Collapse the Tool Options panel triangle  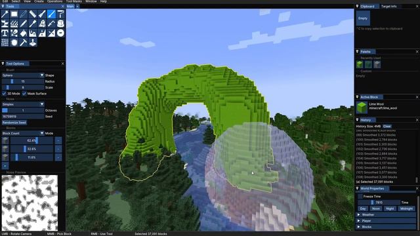3,64
